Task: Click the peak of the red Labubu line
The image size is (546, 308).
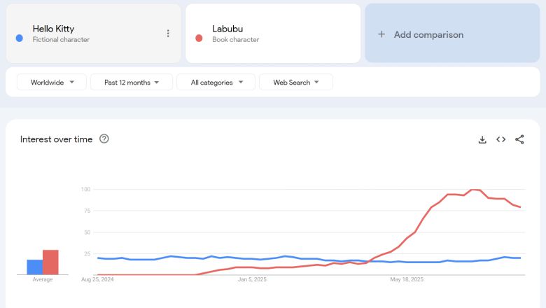Action: [x=475, y=190]
